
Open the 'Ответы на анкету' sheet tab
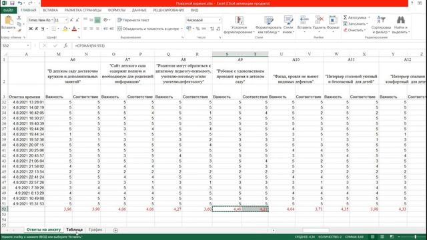43,230
